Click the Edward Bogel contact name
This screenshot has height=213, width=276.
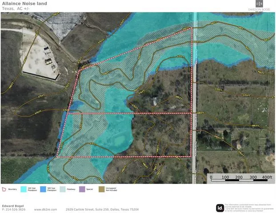(x=13, y=205)
